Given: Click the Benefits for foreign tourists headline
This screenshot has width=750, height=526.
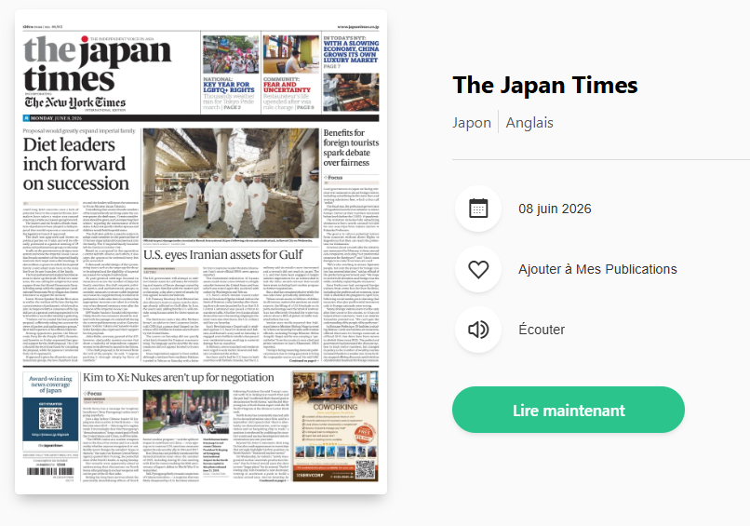Looking at the screenshot, I should point(351,147).
